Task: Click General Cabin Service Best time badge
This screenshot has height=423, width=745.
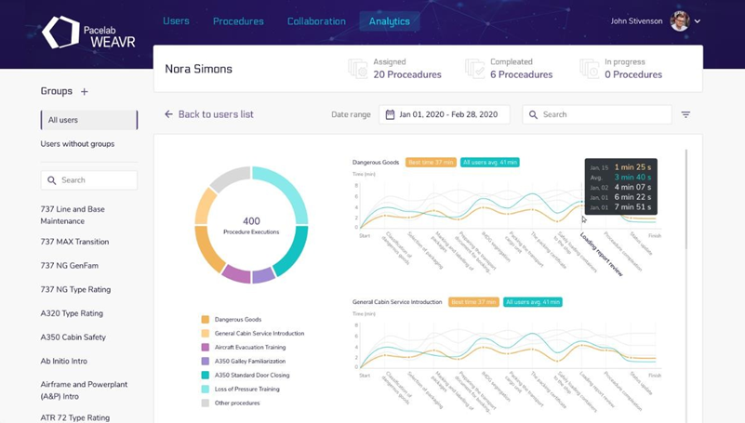Action: click(473, 302)
